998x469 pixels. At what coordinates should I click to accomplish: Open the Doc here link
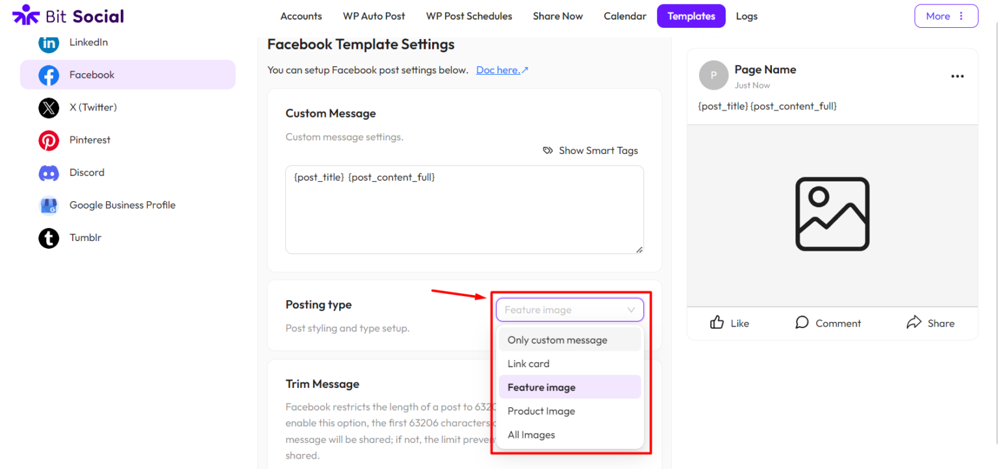(502, 70)
